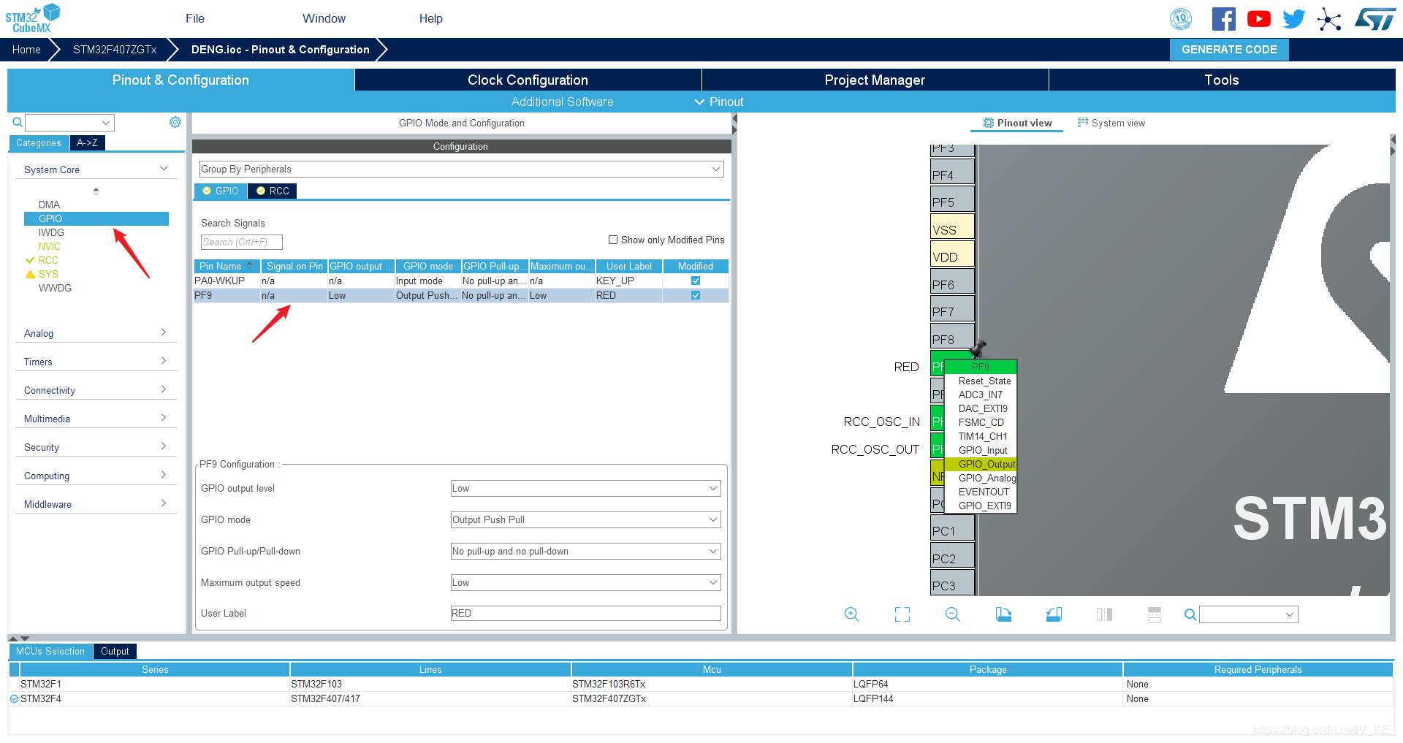Viewport: 1403px width, 743px height.
Task: Collapse the System Core category
Action: click(x=96, y=169)
